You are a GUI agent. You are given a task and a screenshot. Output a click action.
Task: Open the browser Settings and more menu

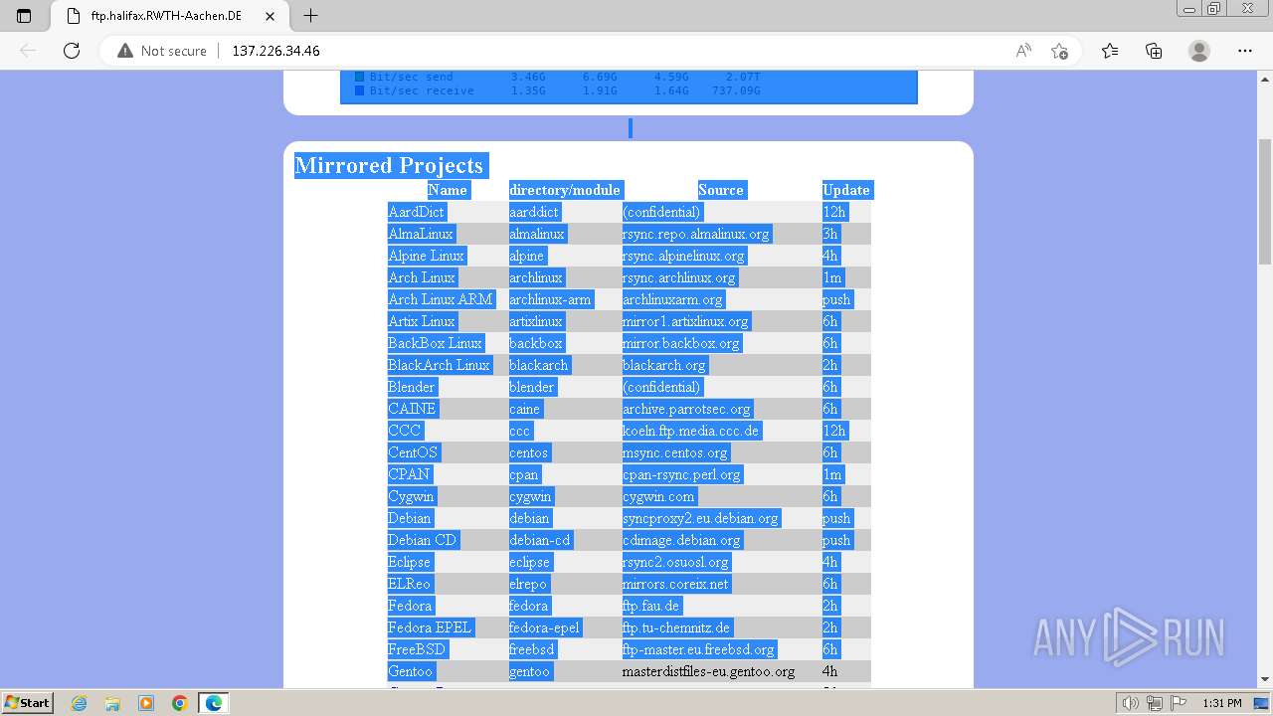1245,51
